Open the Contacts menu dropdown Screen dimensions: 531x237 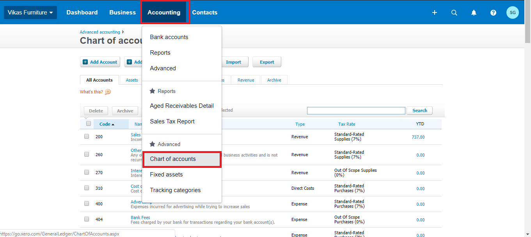click(x=205, y=12)
